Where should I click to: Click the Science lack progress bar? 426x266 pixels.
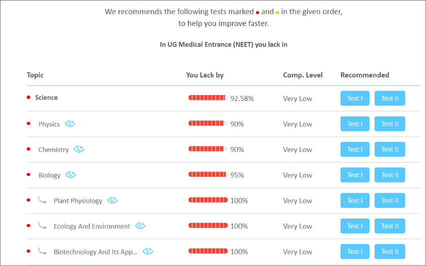[207, 98]
